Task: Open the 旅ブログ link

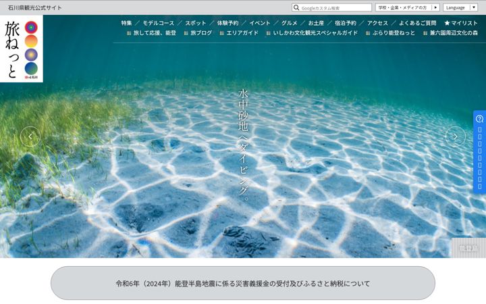Action: click(198, 33)
